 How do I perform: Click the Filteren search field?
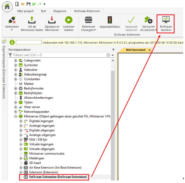(58, 55)
